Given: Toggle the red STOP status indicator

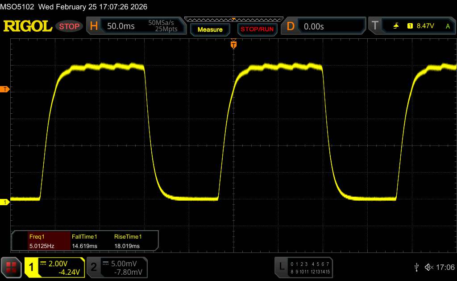Looking at the screenshot, I should [x=70, y=26].
